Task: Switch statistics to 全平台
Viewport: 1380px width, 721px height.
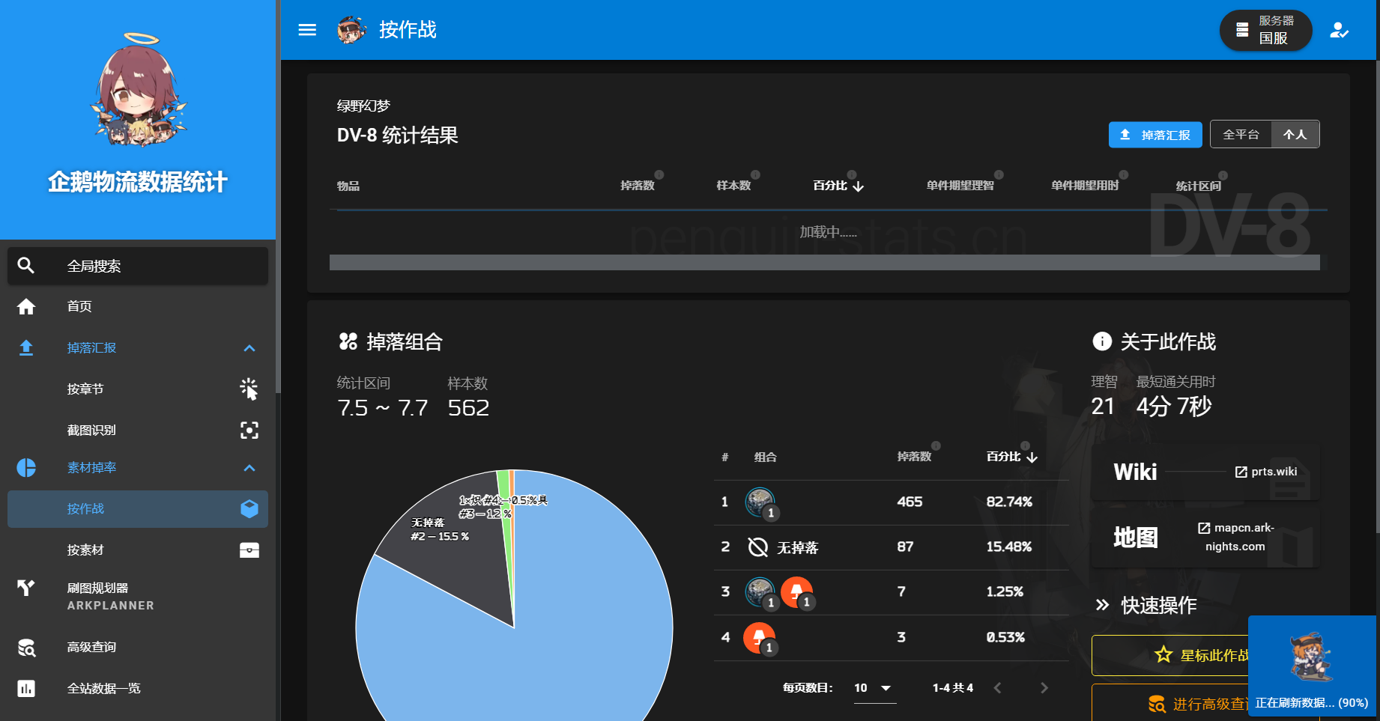Action: [x=1241, y=135]
